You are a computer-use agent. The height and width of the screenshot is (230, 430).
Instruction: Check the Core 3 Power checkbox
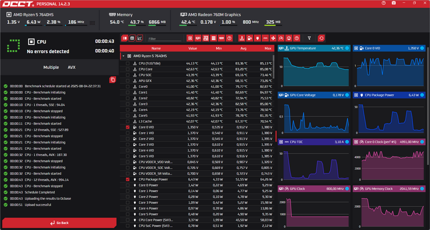[x=127, y=203]
